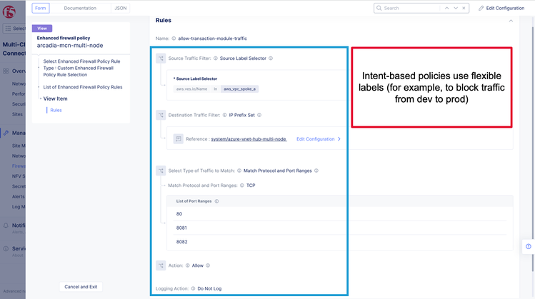The width and height of the screenshot is (535, 299).
Task: Click info icon beside Match Protocol and Port Ranges label
Action: point(242,186)
